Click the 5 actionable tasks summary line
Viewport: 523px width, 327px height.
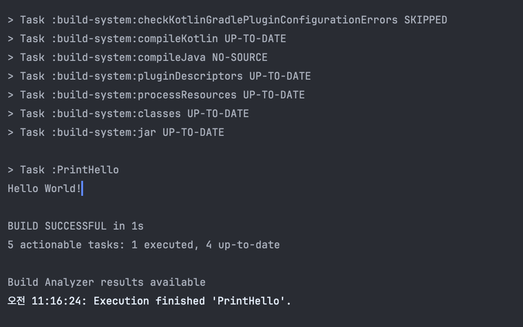pyautogui.click(x=144, y=245)
